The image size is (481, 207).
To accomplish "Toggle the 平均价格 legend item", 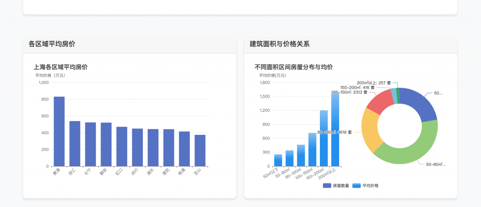I will click(x=365, y=185).
